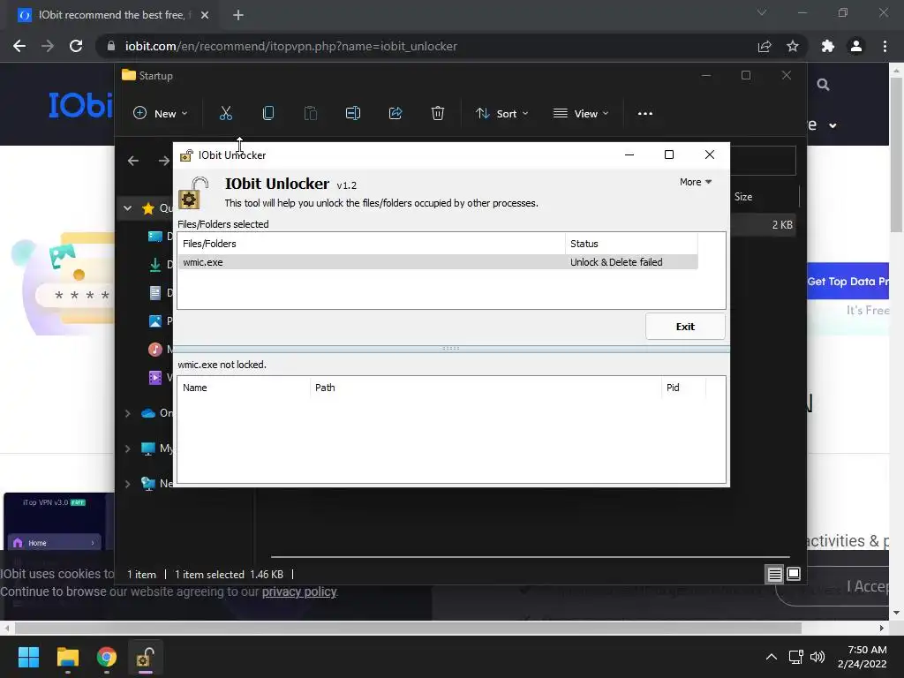Open a new Chrome tab
Viewport: 904px width, 678px height.
[238, 15]
